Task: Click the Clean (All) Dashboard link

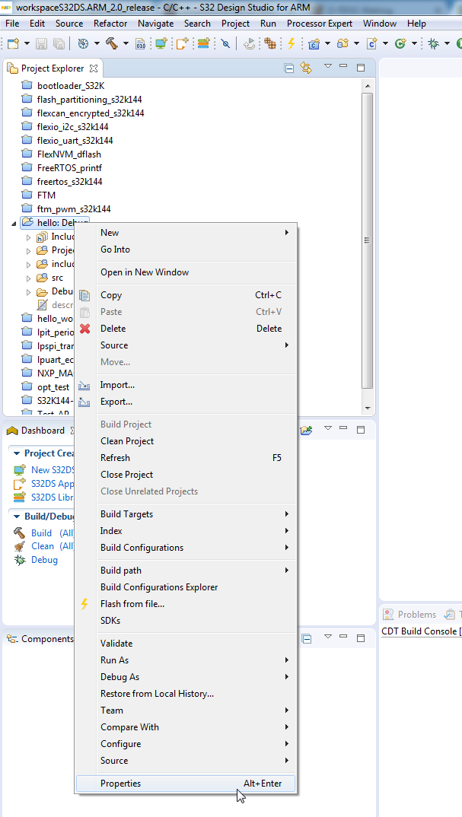Action: tap(53, 546)
